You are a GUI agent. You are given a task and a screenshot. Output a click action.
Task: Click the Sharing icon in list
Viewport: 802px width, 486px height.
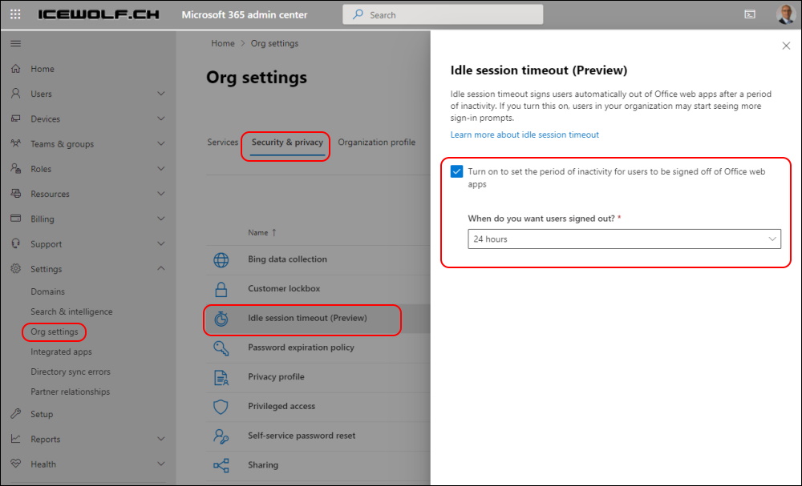pos(221,465)
